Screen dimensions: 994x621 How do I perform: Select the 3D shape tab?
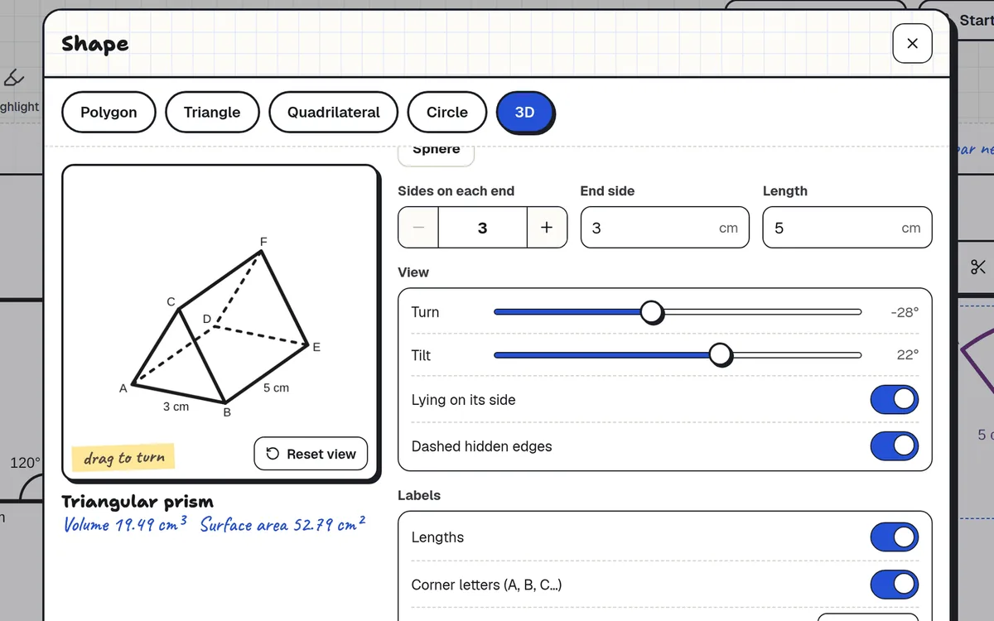(524, 113)
